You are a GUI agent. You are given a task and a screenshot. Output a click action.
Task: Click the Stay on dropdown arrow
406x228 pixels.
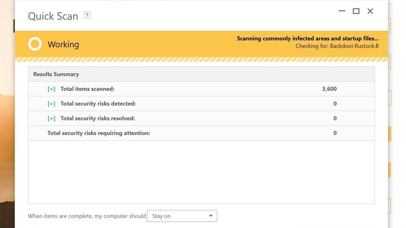(x=211, y=216)
